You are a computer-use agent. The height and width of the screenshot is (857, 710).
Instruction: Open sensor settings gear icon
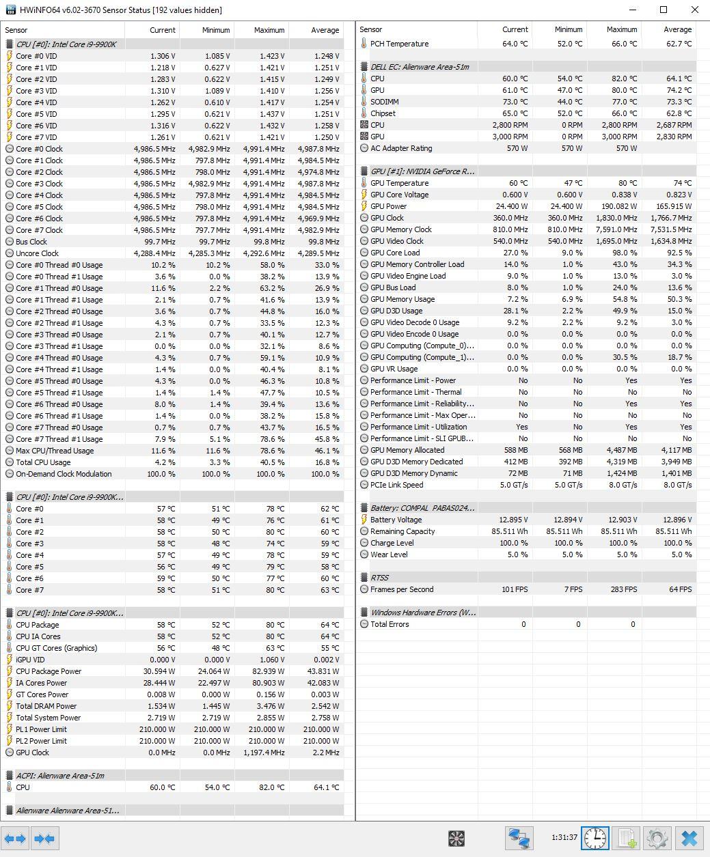point(657,838)
